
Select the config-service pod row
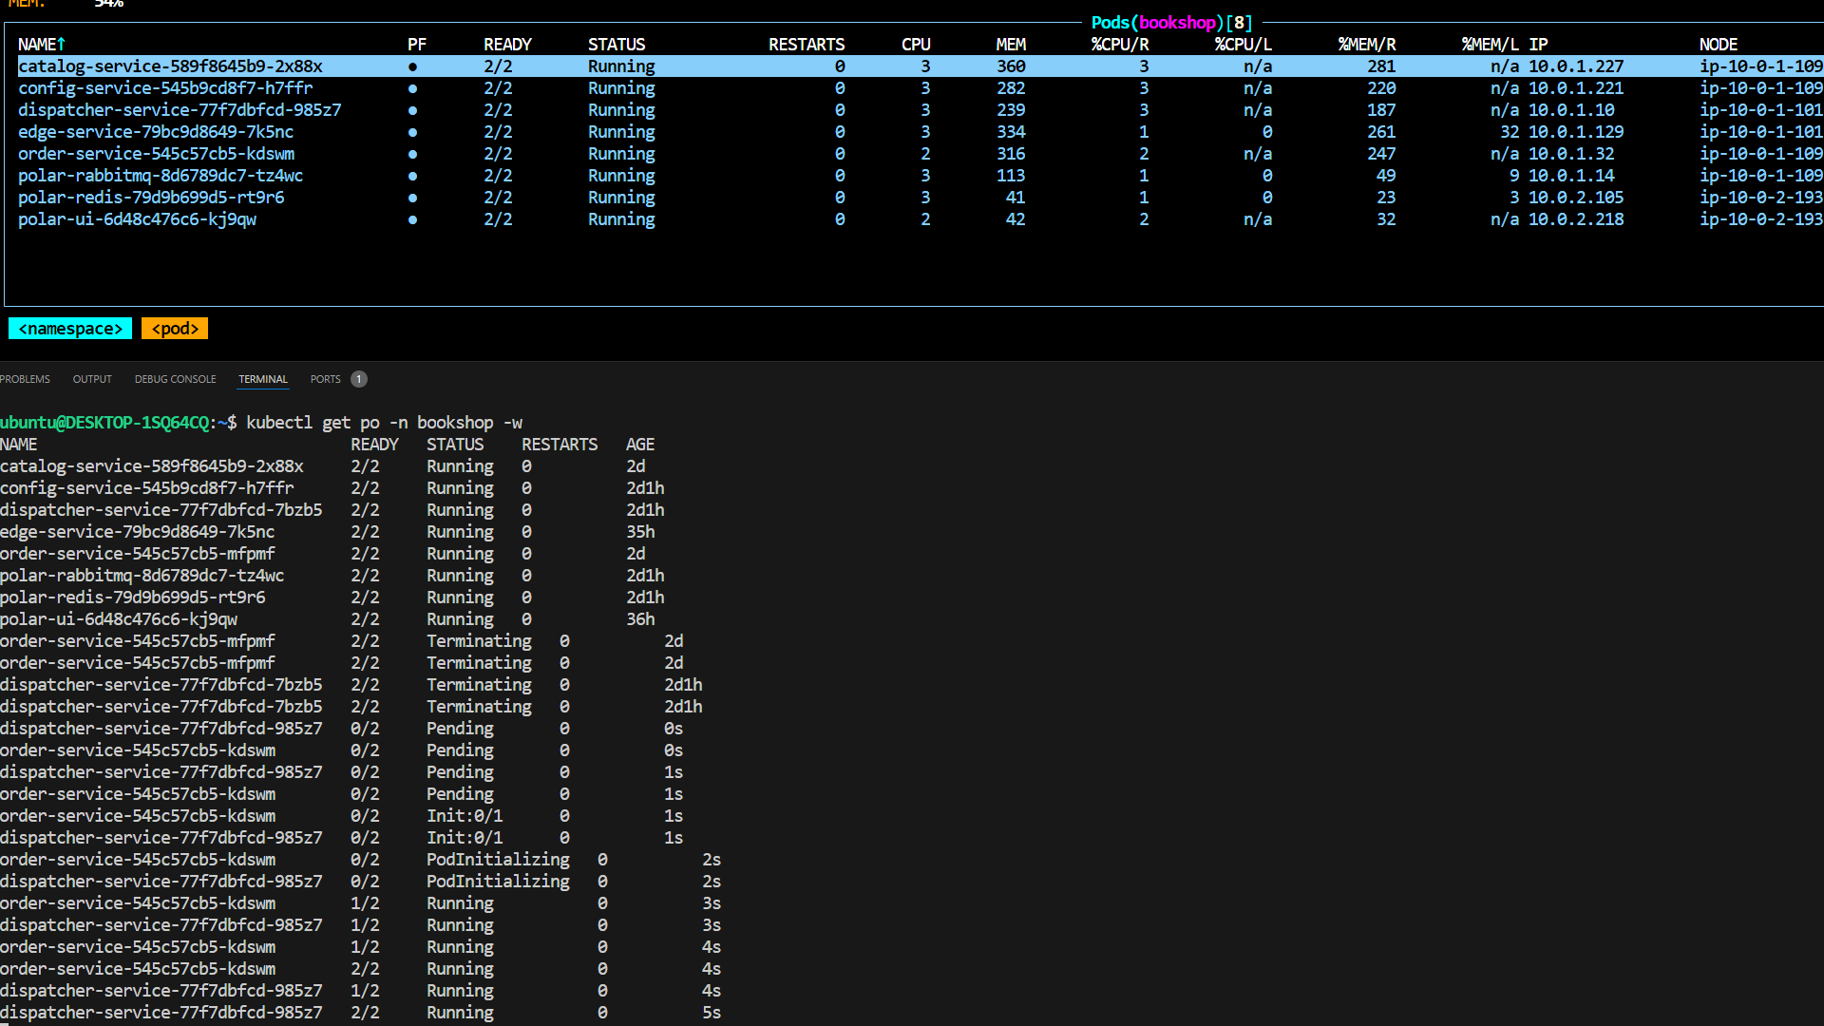[165, 88]
